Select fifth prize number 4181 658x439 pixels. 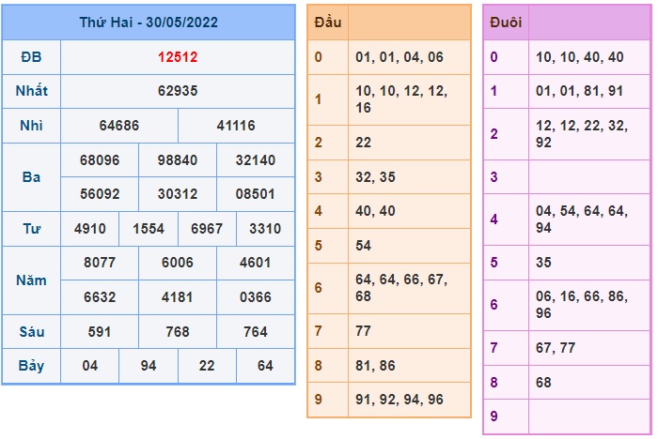(x=178, y=297)
